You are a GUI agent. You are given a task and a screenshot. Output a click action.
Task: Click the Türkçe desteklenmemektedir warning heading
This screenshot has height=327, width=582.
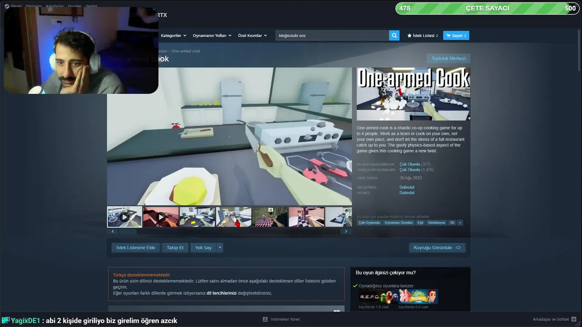[141, 275]
